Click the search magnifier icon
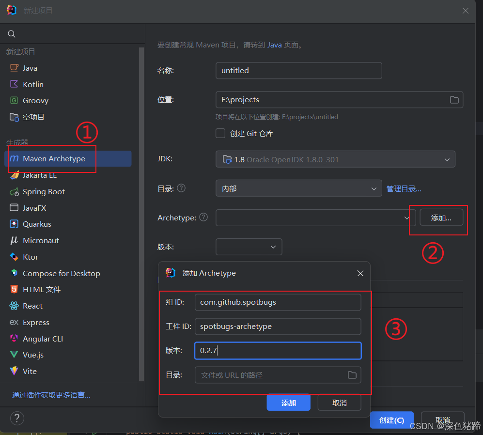This screenshot has width=483, height=435. pyautogui.click(x=12, y=34)
